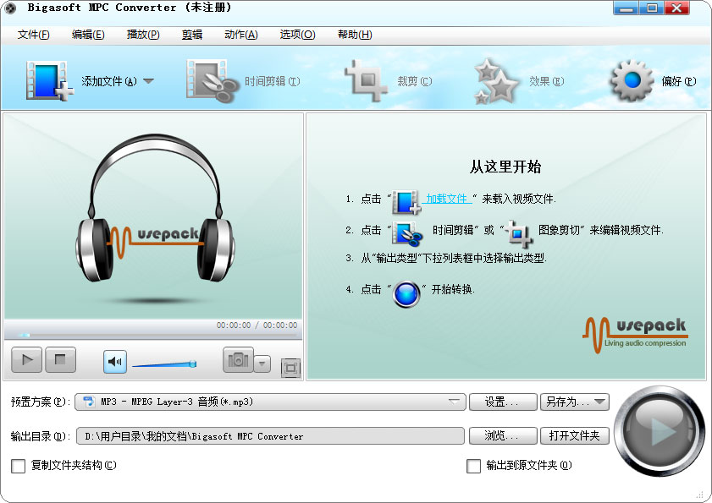Enable 复制文件夹结构 checkbox

[19, 466]
